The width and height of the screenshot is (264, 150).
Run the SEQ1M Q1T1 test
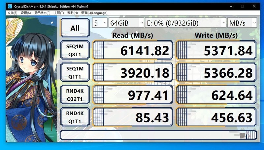tap(75, 72)
